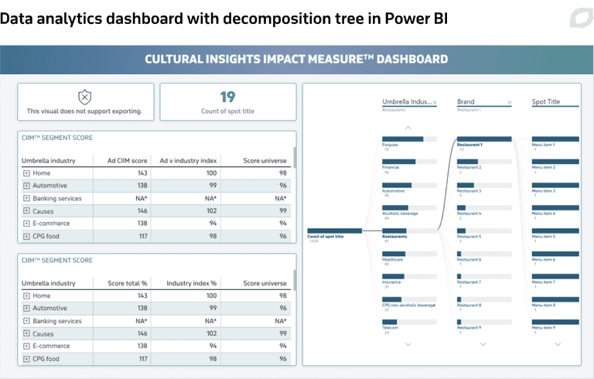Expand Causes row in the Score total % table
Screen dimensions: 594x379
coord(26,333)
